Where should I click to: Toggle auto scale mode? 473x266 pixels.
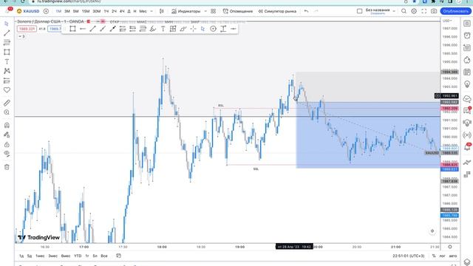[x=453, y=256]
